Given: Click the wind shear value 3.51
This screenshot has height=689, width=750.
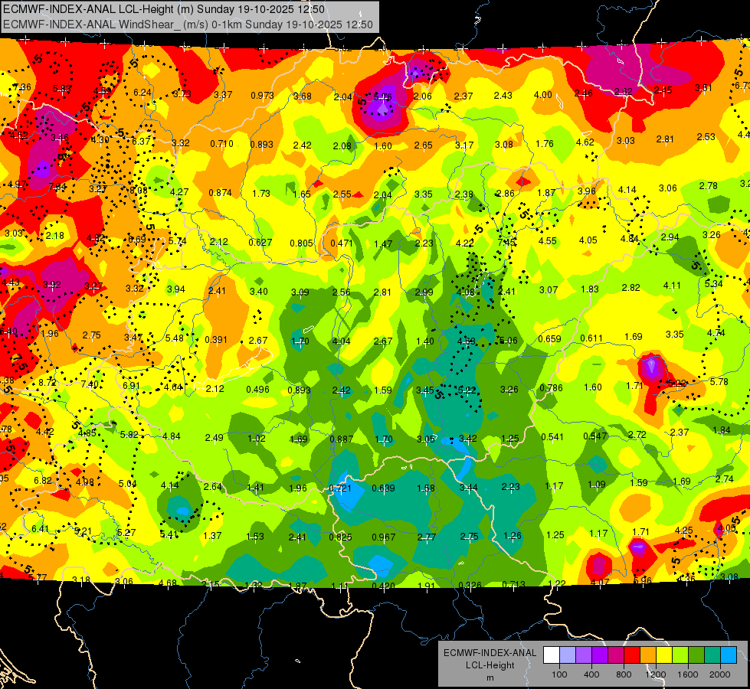Looking at the screenshot, I should [x=703, y=87].
